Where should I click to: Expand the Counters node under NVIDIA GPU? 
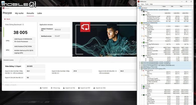pos(142,87)
